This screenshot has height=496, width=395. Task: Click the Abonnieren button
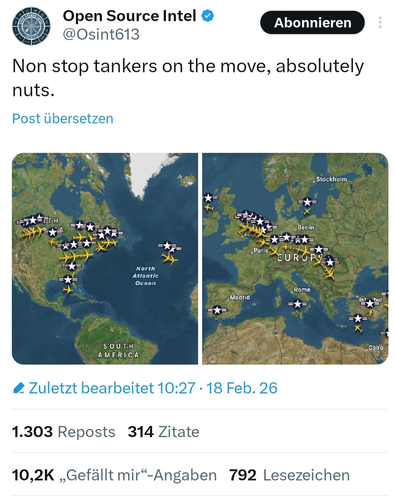pyautogui.click(x=312, y=23)
